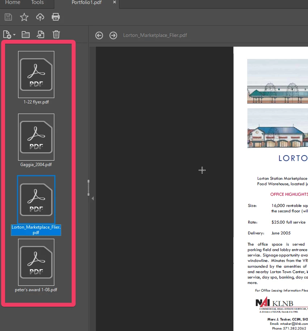This screenshot has width=308, height=331.
Task: Click the June 2005 delivery text
Action: [281, 233]
